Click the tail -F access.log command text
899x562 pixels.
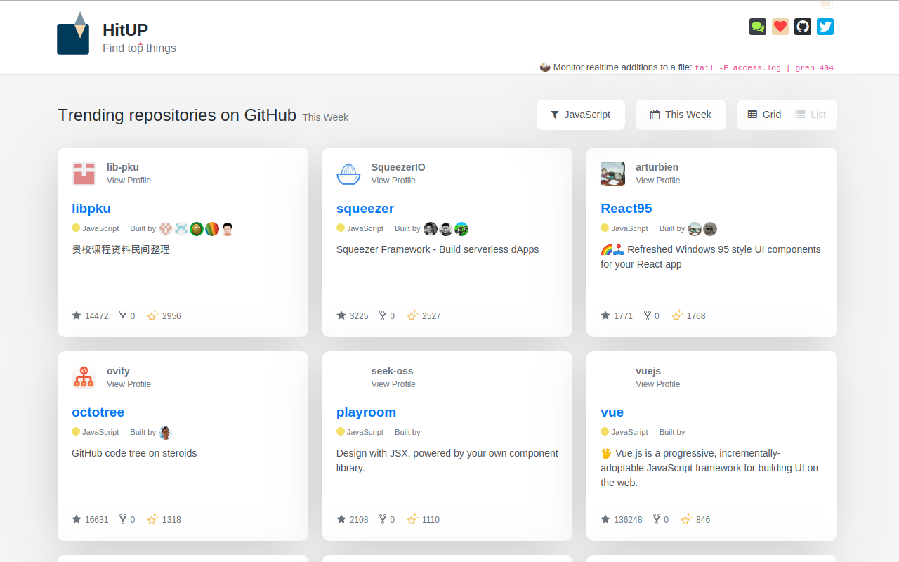[x=764, y=68]
